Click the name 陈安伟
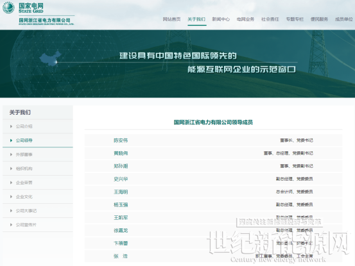 tap(121, 140)
